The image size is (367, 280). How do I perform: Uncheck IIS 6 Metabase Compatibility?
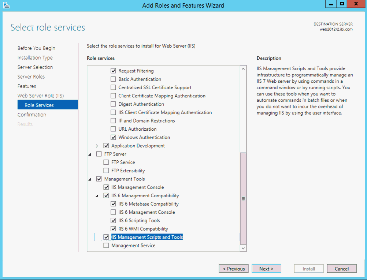(x=113, y=204)
